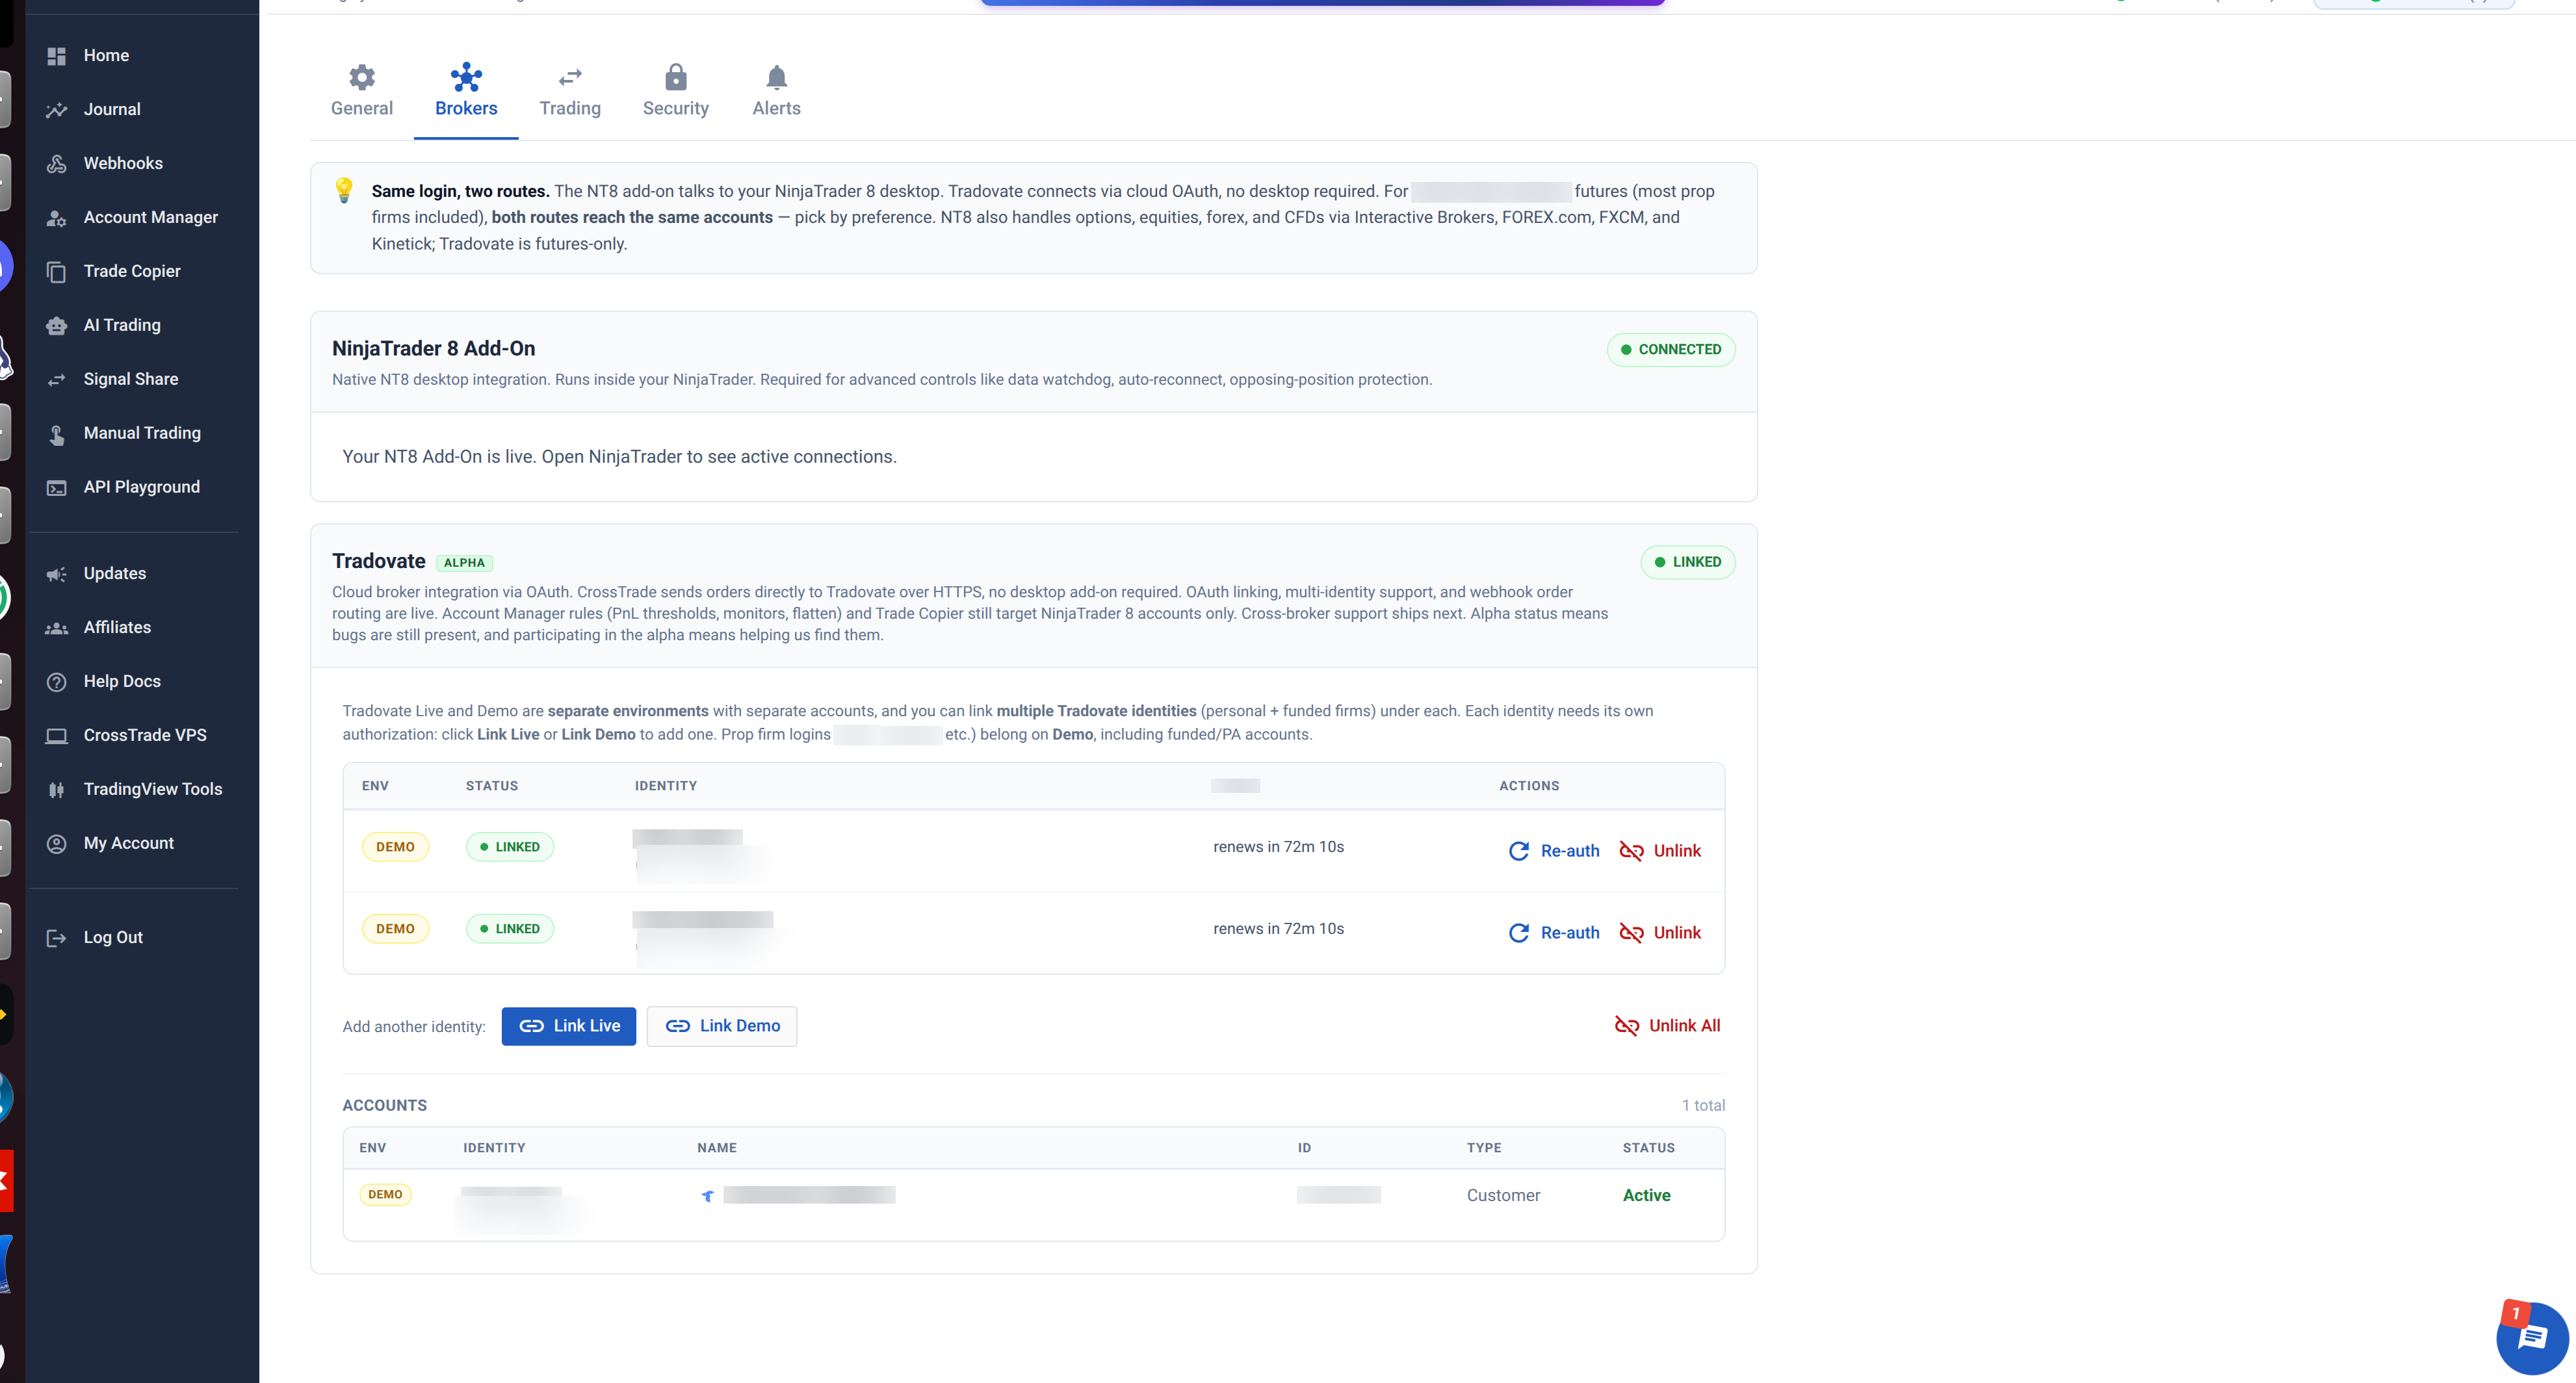
Task: Click the CONNECTED status badge
Action: (1671, 349)
